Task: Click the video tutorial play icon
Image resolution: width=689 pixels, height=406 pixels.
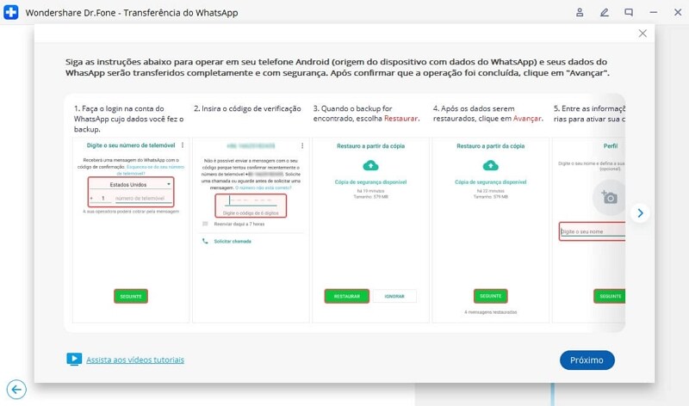Action: tap(74, 359)
